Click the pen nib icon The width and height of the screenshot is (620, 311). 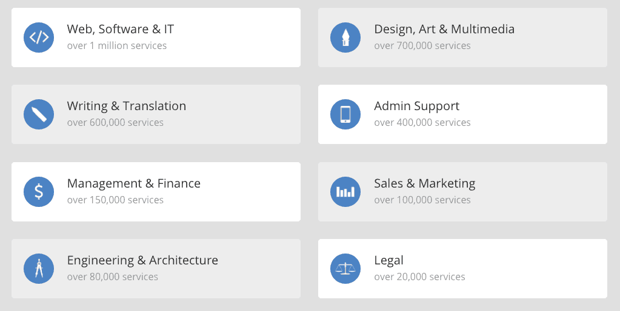coord(345,38)
